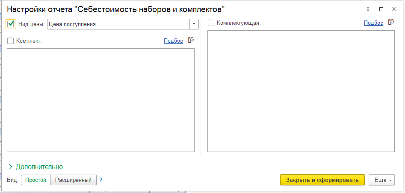The image size is (405, 193).
Task: Switch view to Расширенный
Action: [x=74, y=180]
